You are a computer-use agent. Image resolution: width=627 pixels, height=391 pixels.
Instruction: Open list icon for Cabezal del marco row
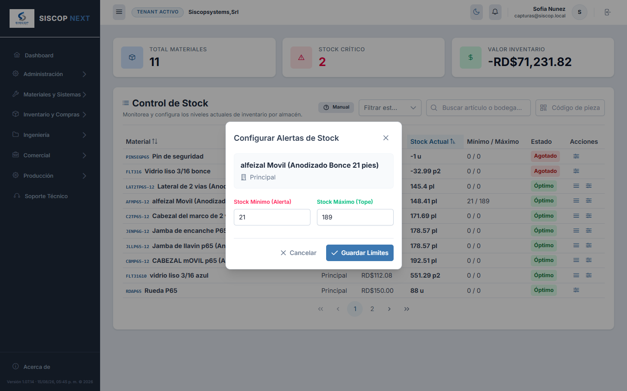pos(576,216)
